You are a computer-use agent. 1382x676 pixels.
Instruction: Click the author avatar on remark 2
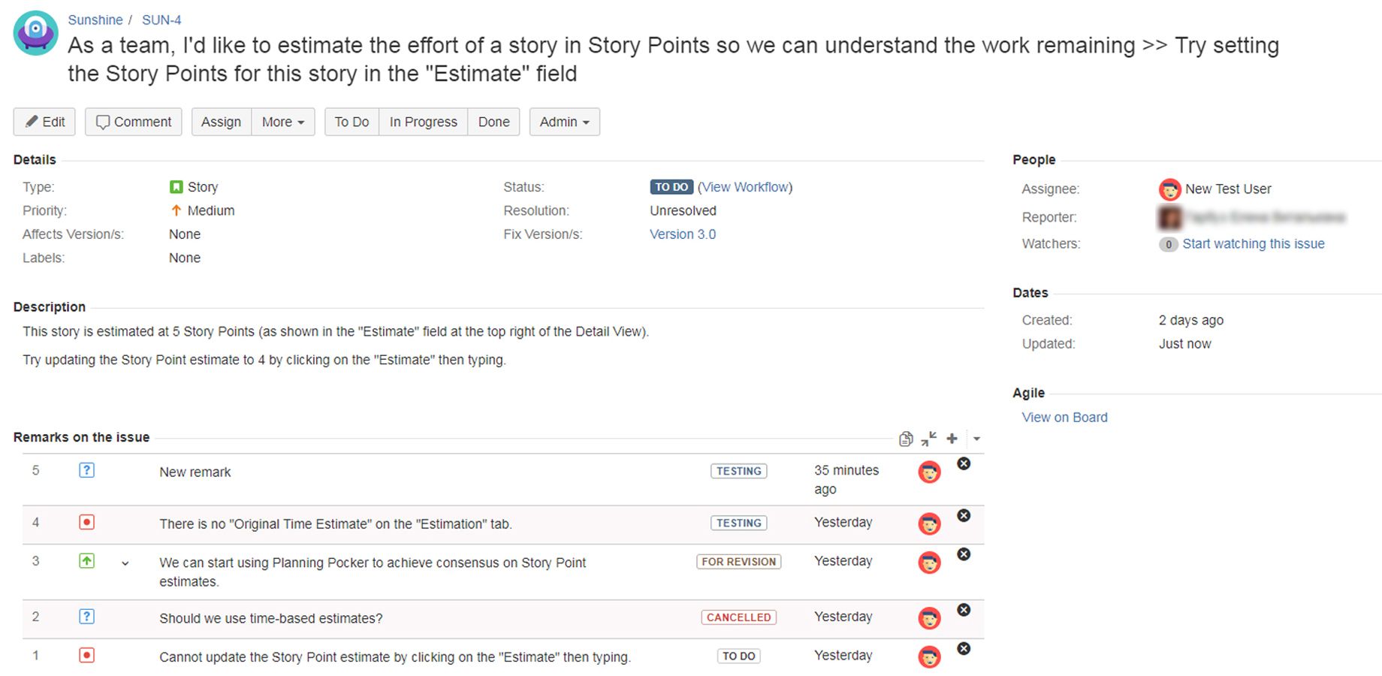929,618
